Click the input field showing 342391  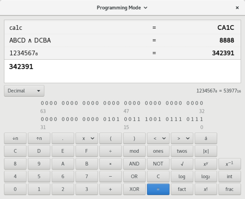(122, 71)
